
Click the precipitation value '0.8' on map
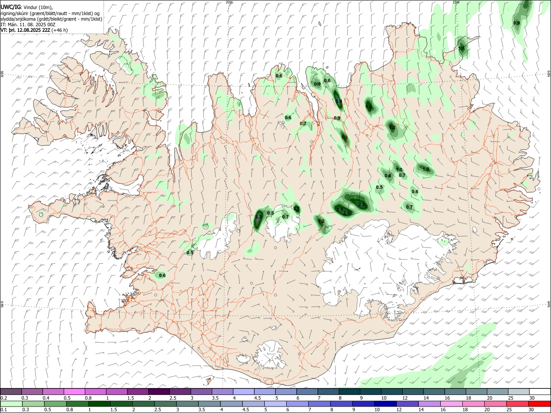388,176
